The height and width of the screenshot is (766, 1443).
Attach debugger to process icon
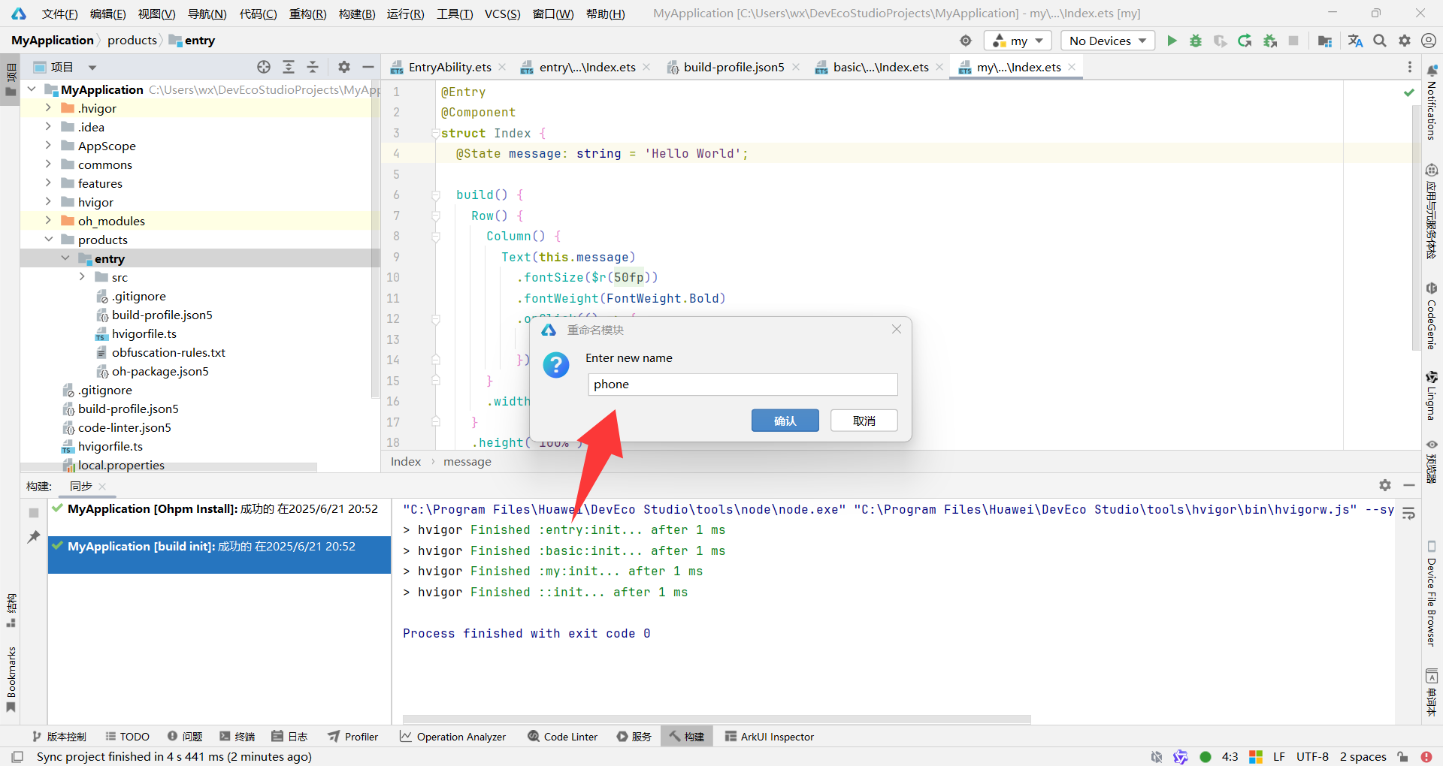point(1270,41)
